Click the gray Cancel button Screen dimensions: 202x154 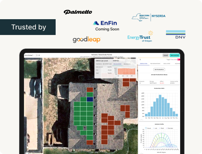pos(166,55)
